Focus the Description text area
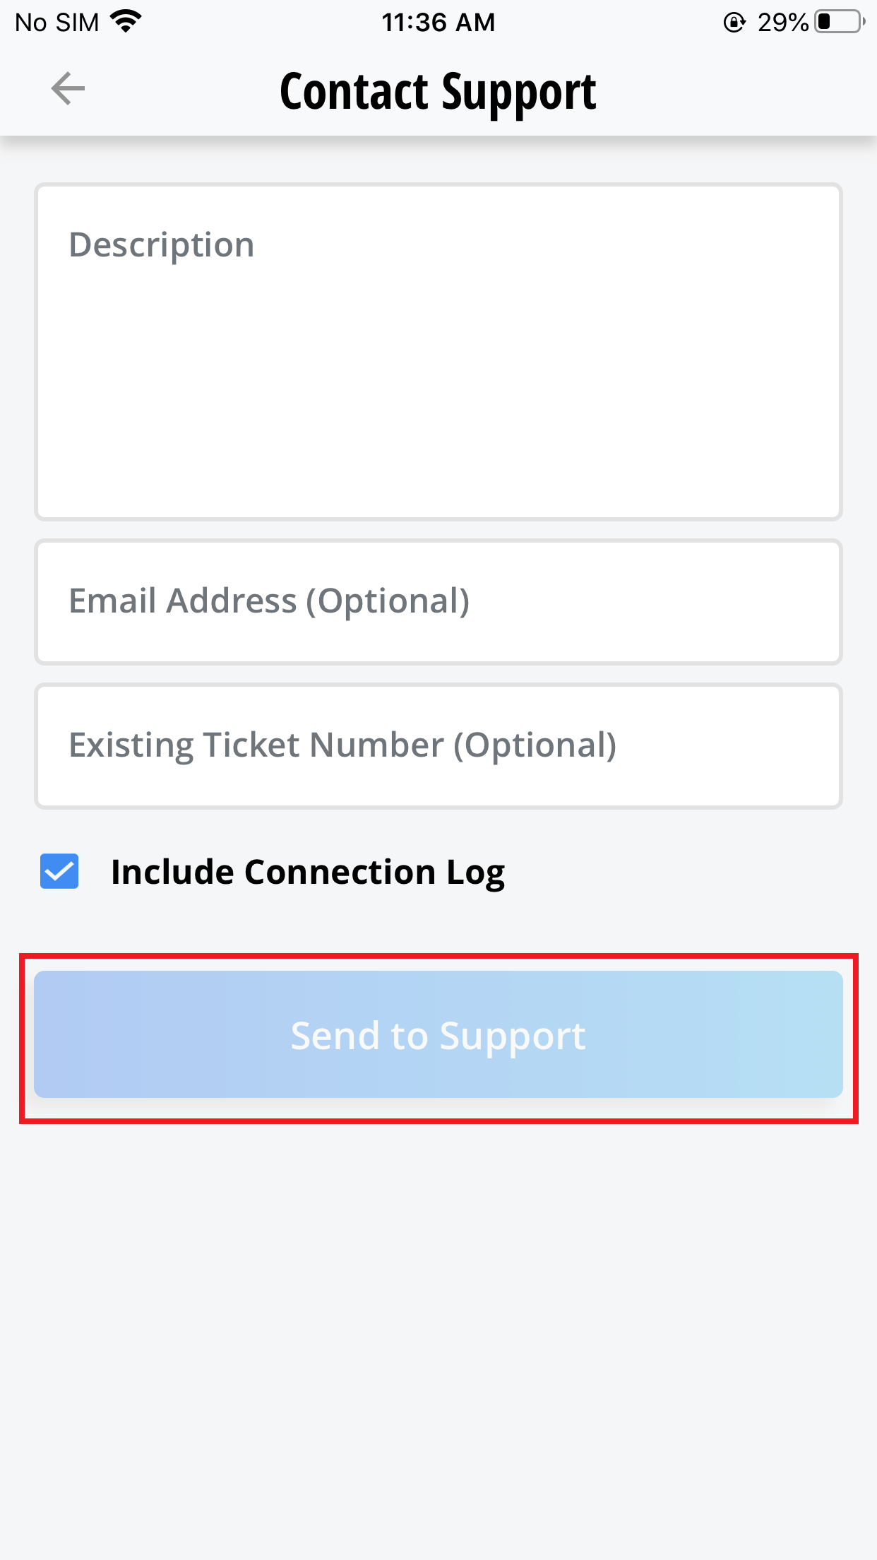877x1560 pixels. pos(438,351)
